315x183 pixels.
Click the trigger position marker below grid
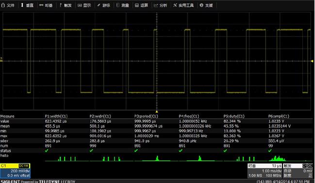[157, 112]
